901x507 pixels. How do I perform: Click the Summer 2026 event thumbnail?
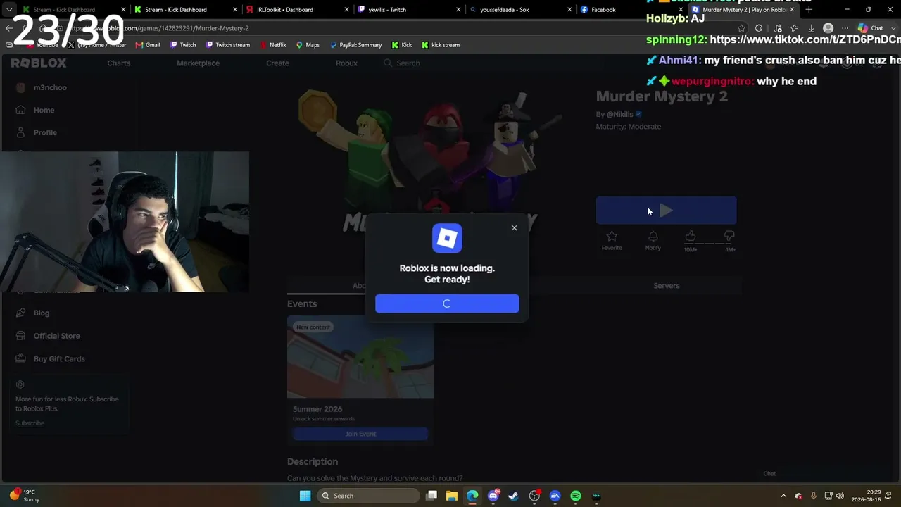[x=360, y=357]
